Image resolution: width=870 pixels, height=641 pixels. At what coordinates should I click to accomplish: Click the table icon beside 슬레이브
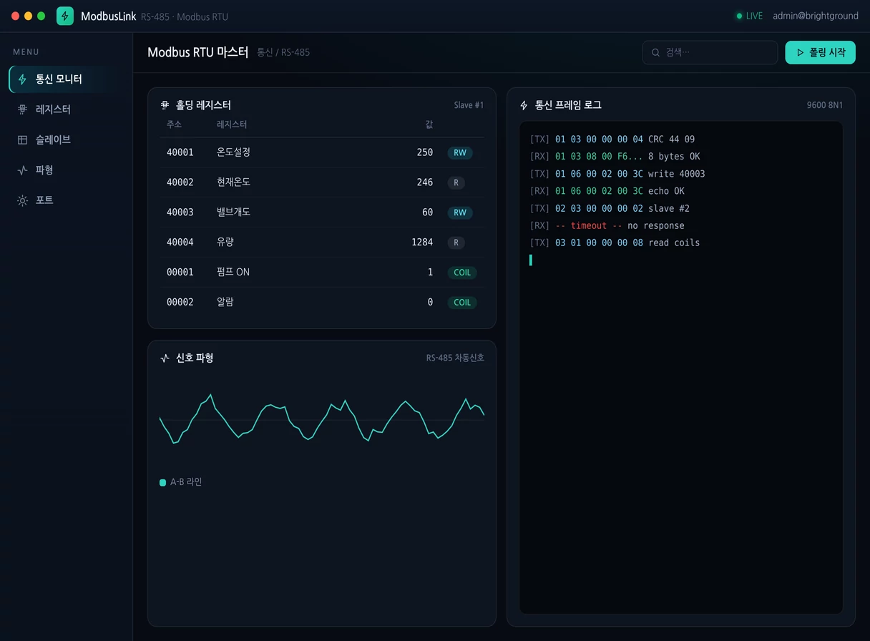pos(23,140)
